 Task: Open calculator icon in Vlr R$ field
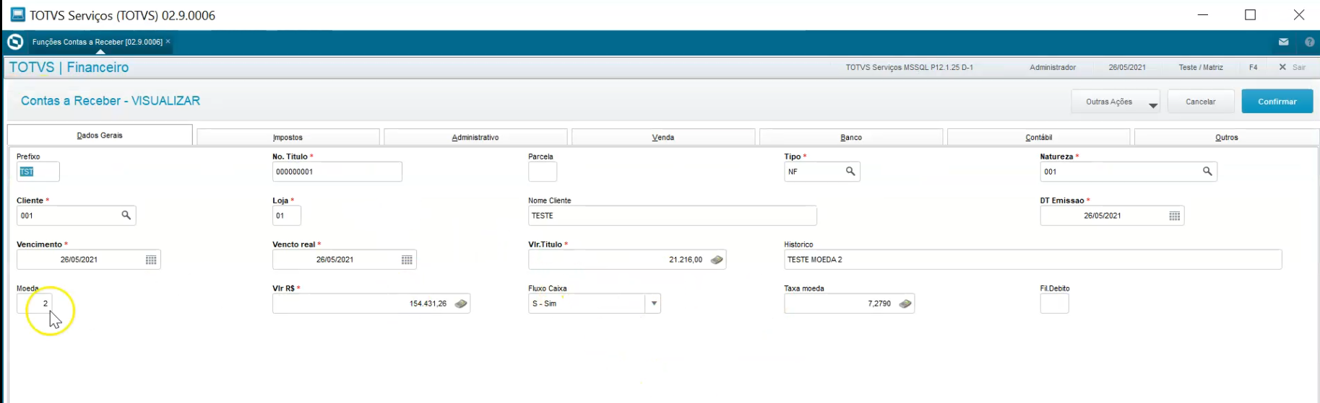[x=461, y=304]
